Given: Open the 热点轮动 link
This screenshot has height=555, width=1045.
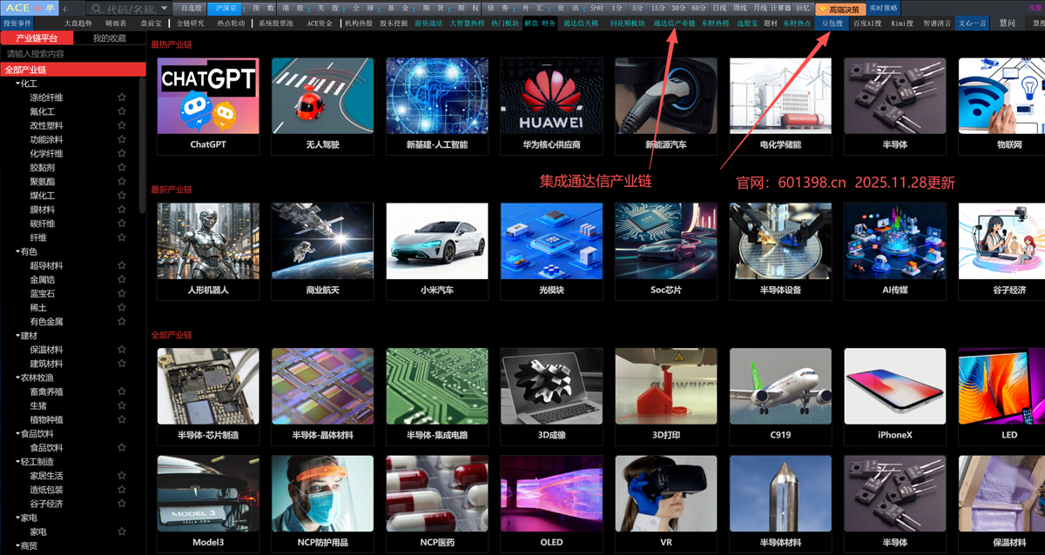Looking at the screenshot, I should (x=231, y=23).
